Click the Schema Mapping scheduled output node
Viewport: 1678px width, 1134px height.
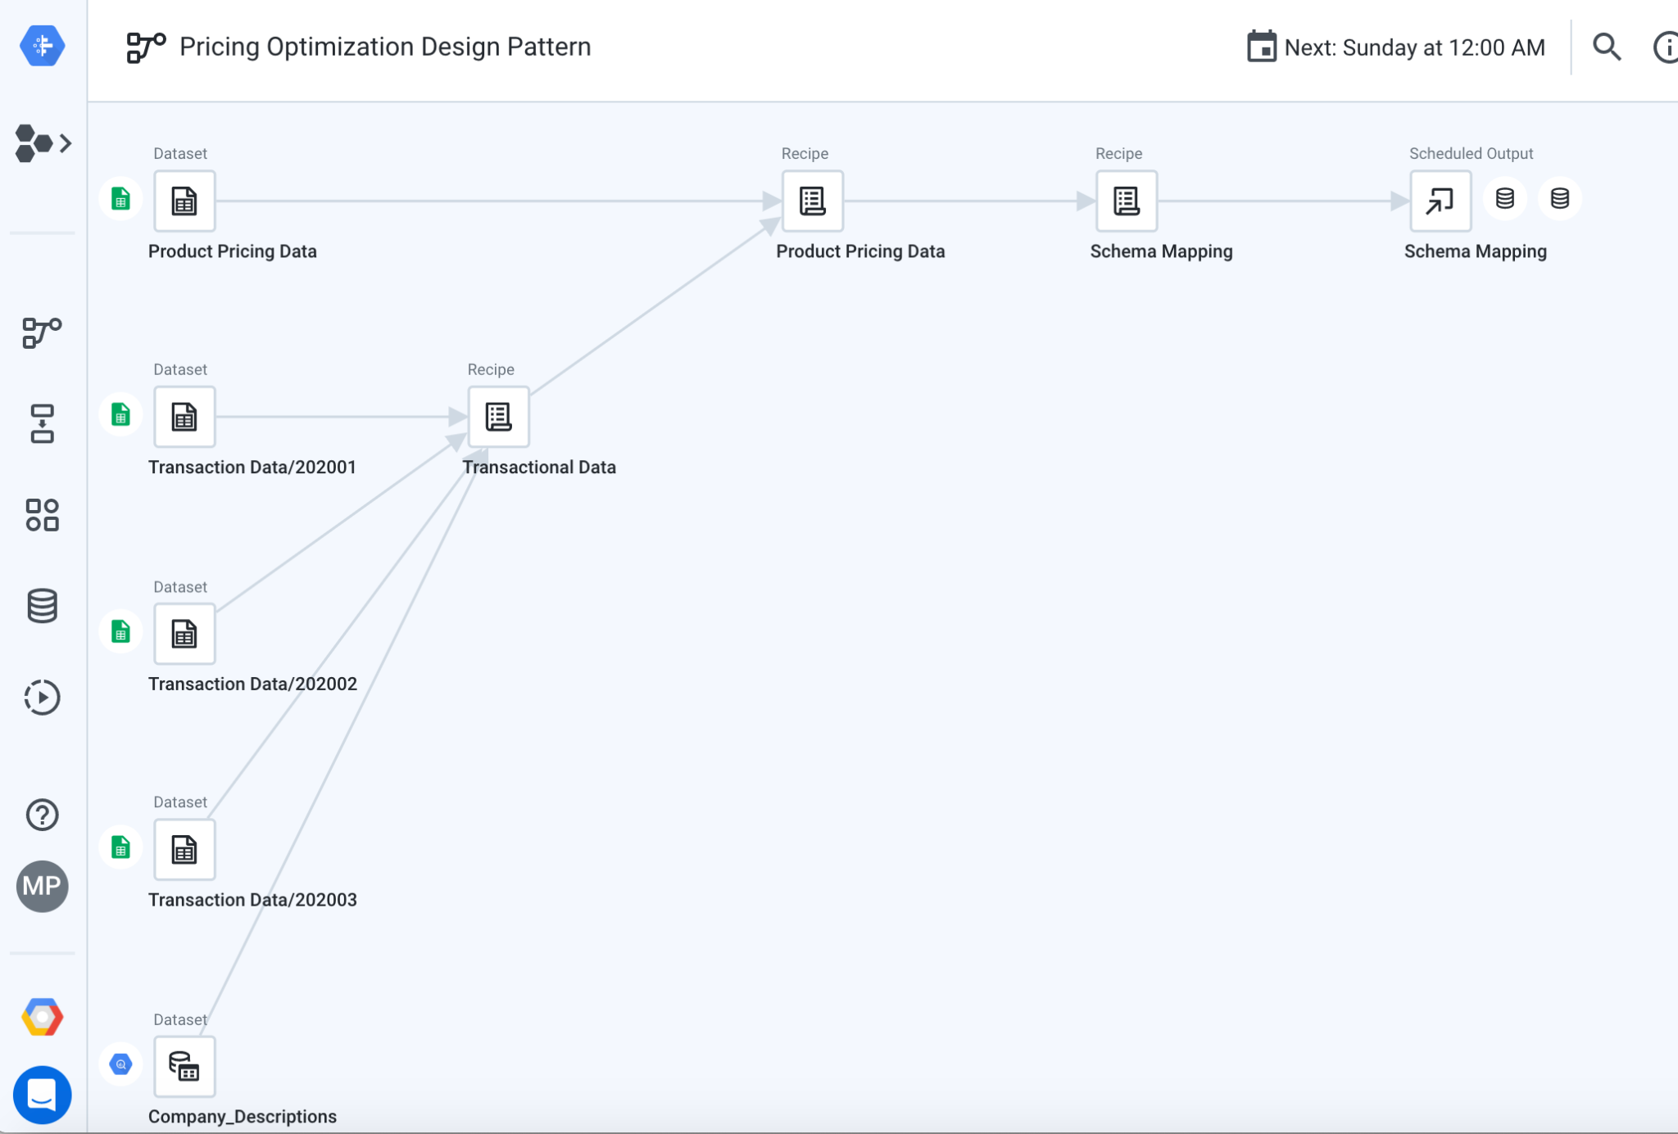[1440, 201]
